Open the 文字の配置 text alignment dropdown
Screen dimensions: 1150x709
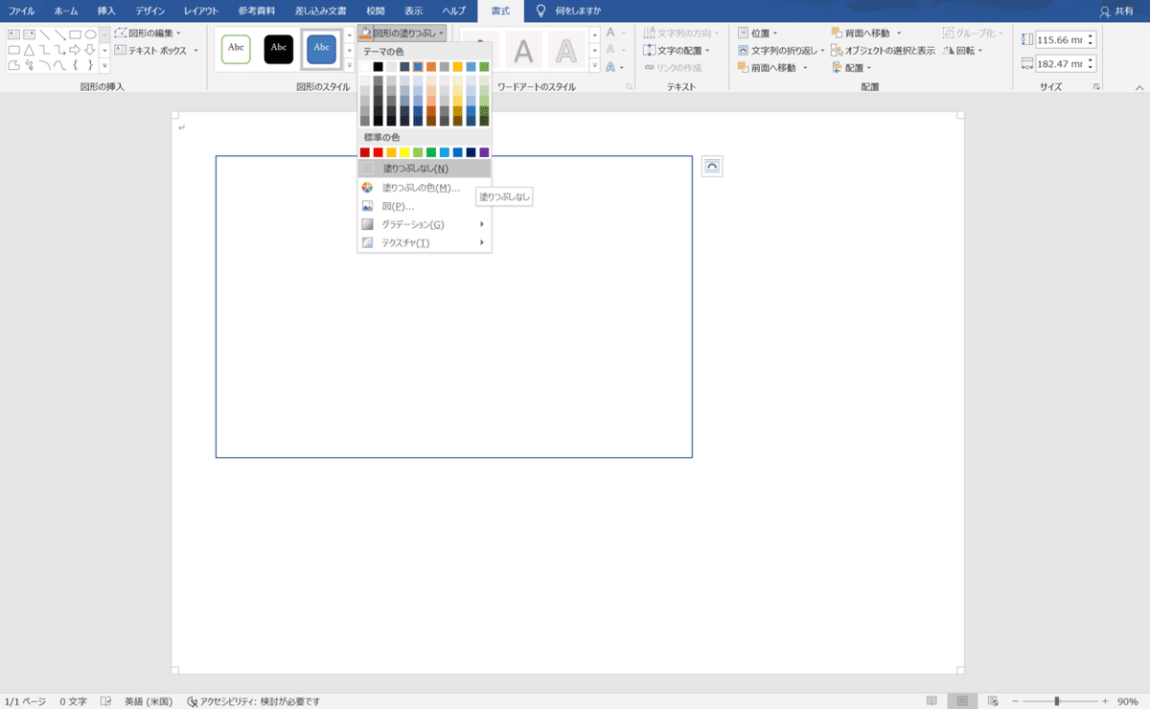[x=677, y=50]
